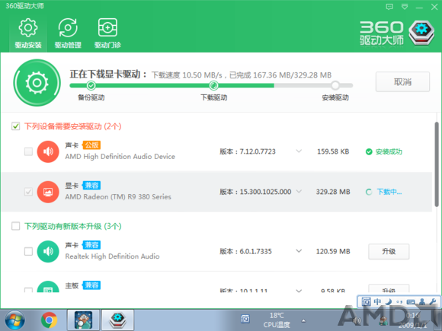Viewport: 442px width, 331px height.
Task: Click the 安装驱动 step marker
Action: tap(335, 85)
